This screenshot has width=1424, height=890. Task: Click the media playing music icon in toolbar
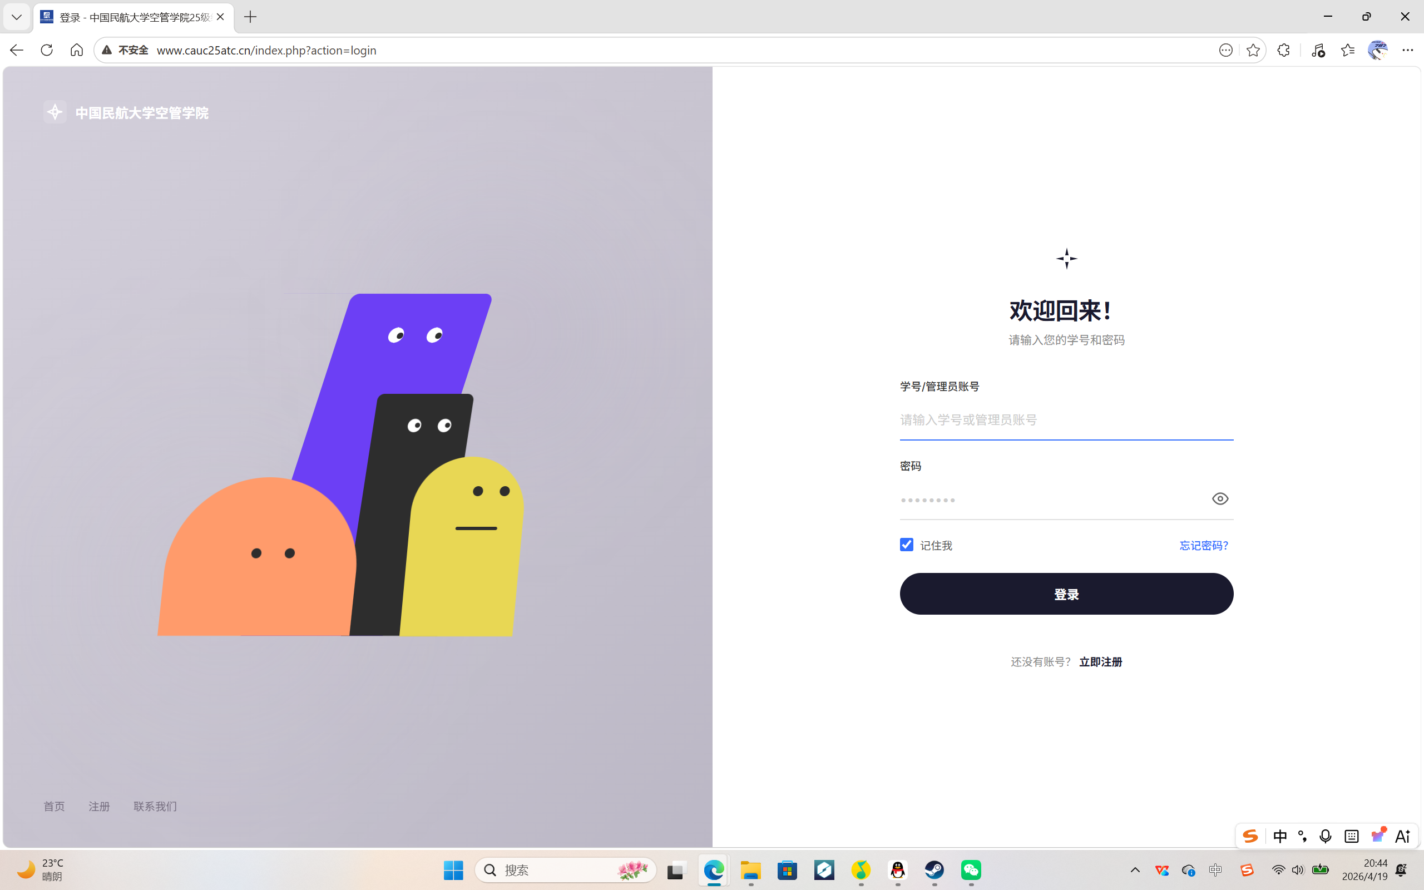point(1318,50)
